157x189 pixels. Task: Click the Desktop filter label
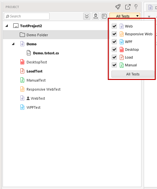[132, 50]
